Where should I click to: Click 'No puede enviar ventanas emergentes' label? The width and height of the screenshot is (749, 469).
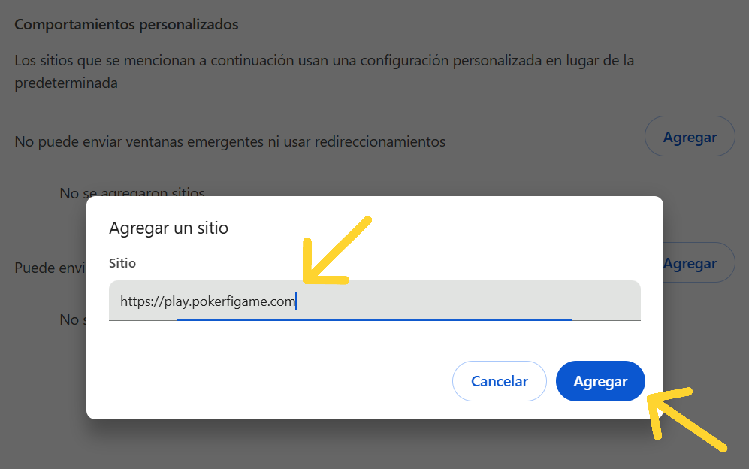tap(230, 141)
